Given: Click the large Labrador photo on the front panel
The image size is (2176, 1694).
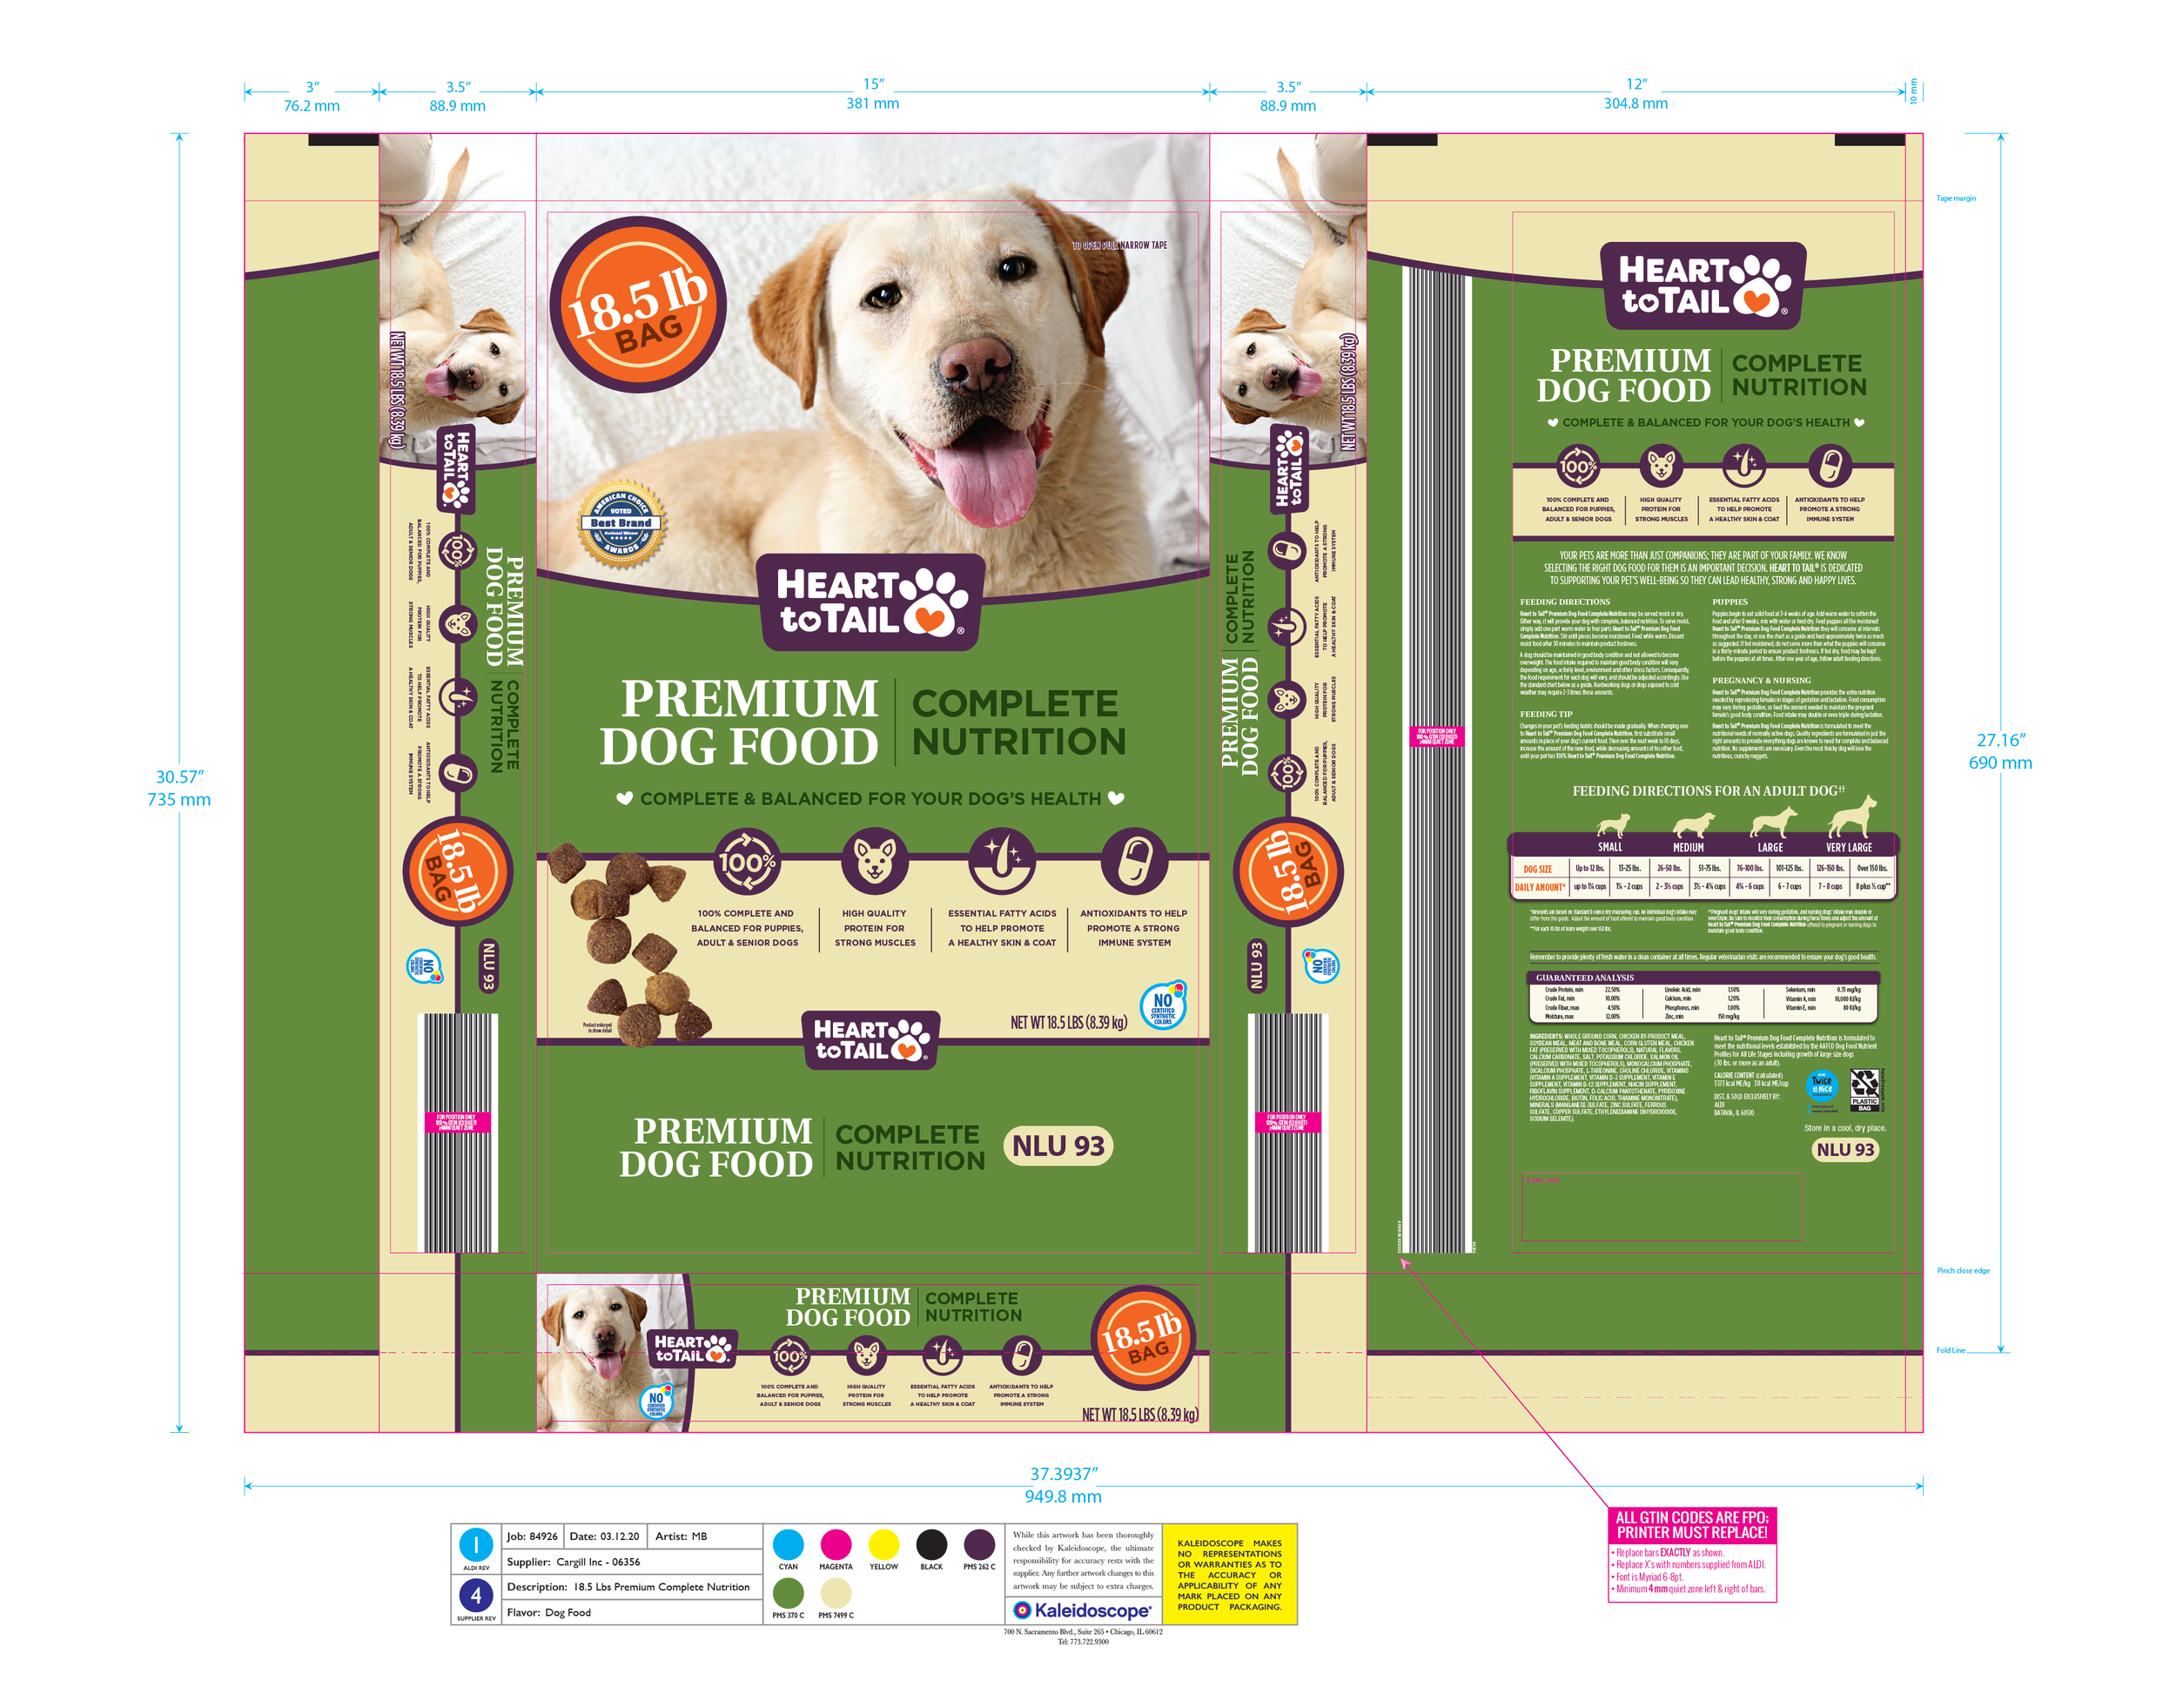Looking at the screenshot, I should pyautogui.click(x=874, y=367).
